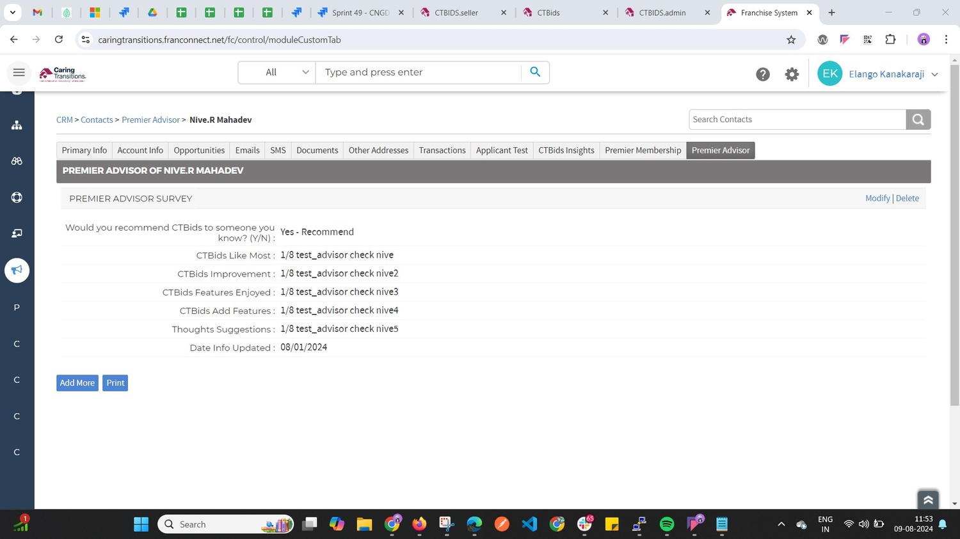Open the Premier Membership tab

(x=643, y=150)
